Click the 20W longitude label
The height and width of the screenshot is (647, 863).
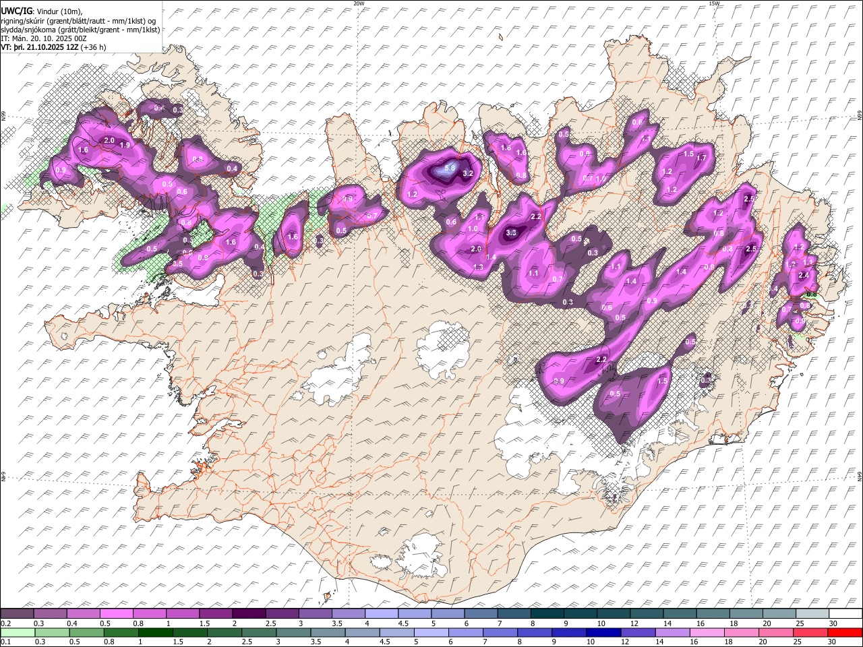359,3
